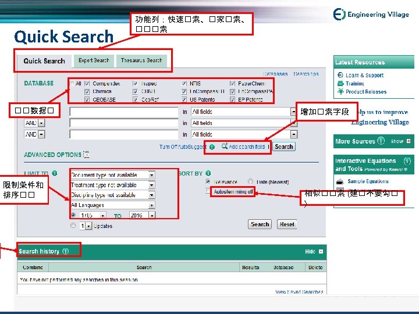Open third-row All fields dropdown

pyautogui.click(x=294, y=134)
